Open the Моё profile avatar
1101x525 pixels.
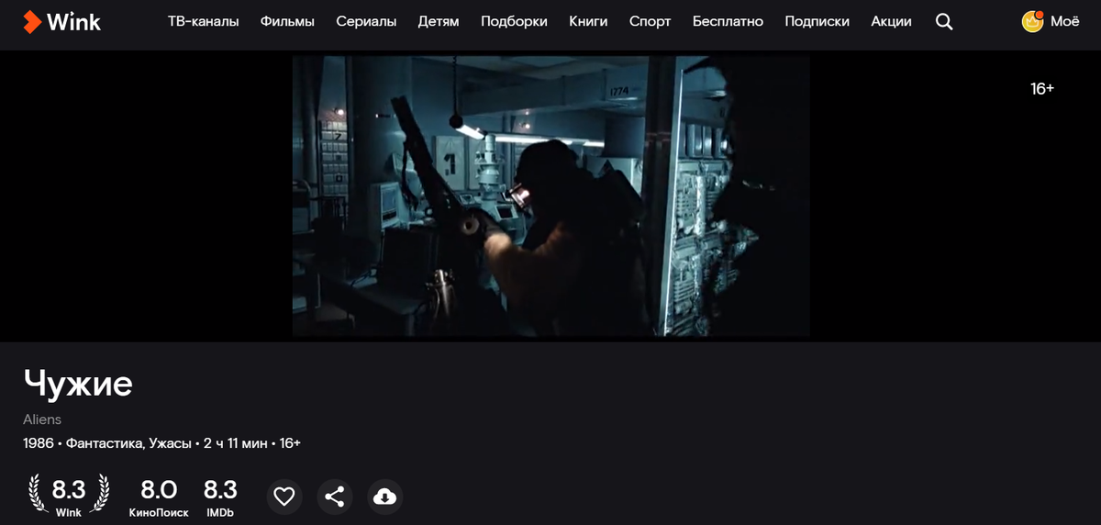pos(1033,21)
